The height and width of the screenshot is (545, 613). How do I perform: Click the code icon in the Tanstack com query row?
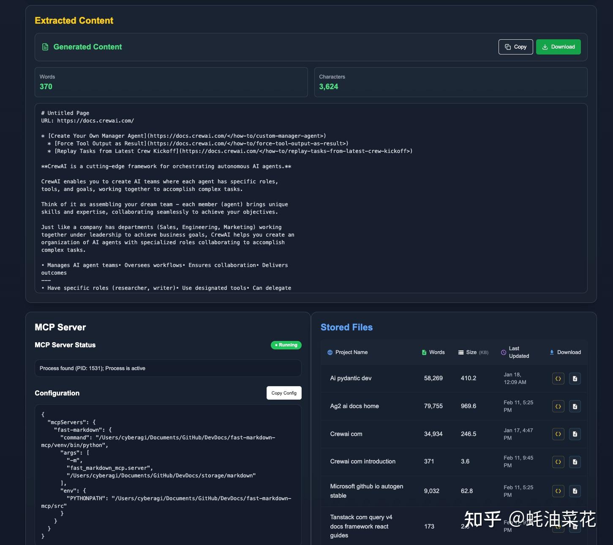coord(558,526)
